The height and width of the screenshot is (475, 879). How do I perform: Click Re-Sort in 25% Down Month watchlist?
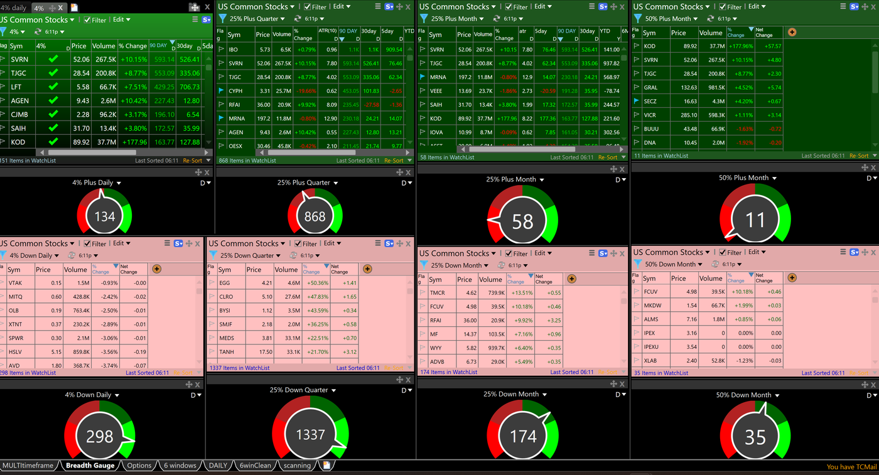click(x=609, y=372)
